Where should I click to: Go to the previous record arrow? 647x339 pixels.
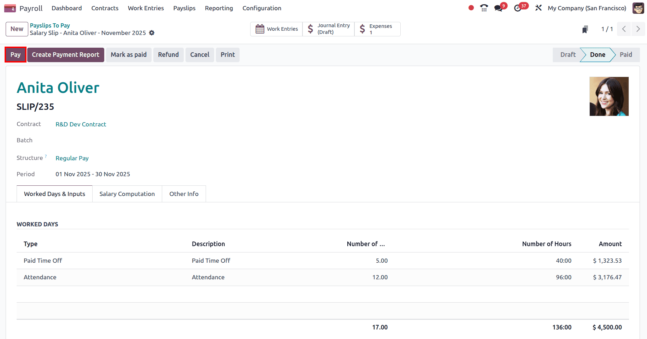[x=624, y=29]
